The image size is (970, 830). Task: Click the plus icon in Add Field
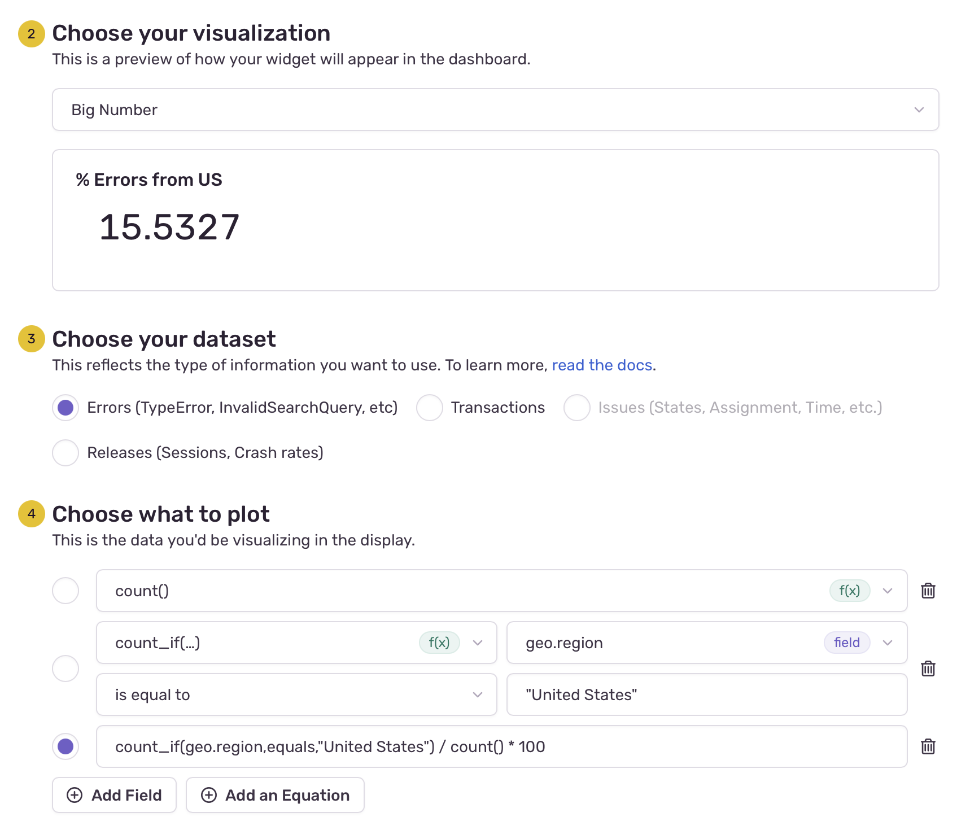[x=75, y=795]
